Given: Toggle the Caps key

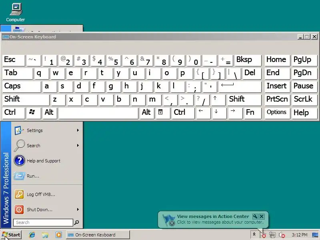Looking at the screenshot, I should (x=22, y=87).
